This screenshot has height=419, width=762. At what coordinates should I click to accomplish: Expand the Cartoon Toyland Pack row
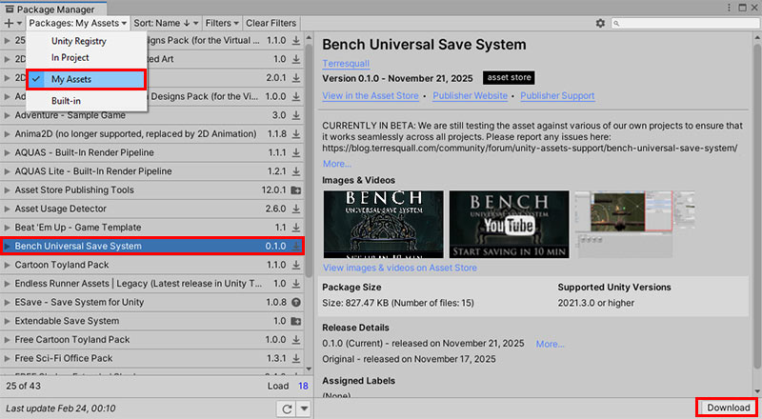coord(7,265)
